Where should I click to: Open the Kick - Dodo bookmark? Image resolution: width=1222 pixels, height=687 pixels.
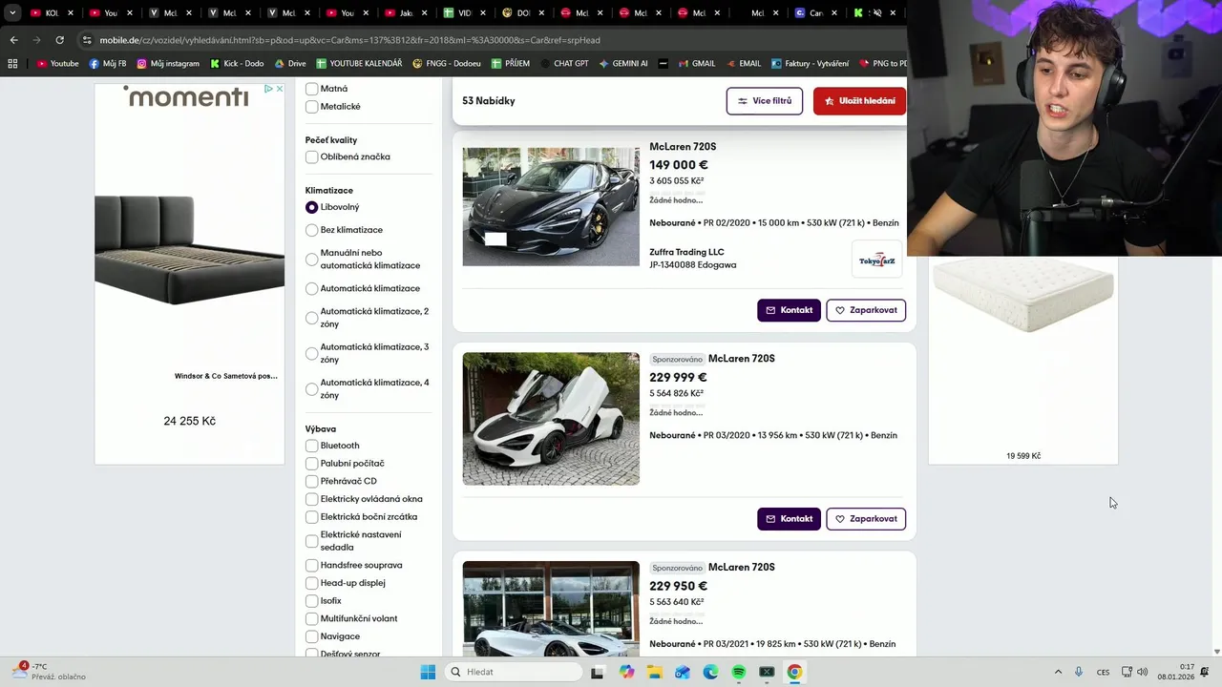[237, 64]
